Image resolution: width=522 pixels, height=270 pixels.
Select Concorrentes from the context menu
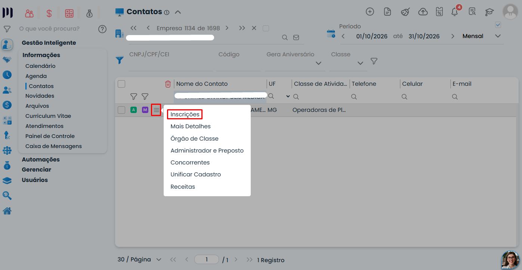point(190,163)
